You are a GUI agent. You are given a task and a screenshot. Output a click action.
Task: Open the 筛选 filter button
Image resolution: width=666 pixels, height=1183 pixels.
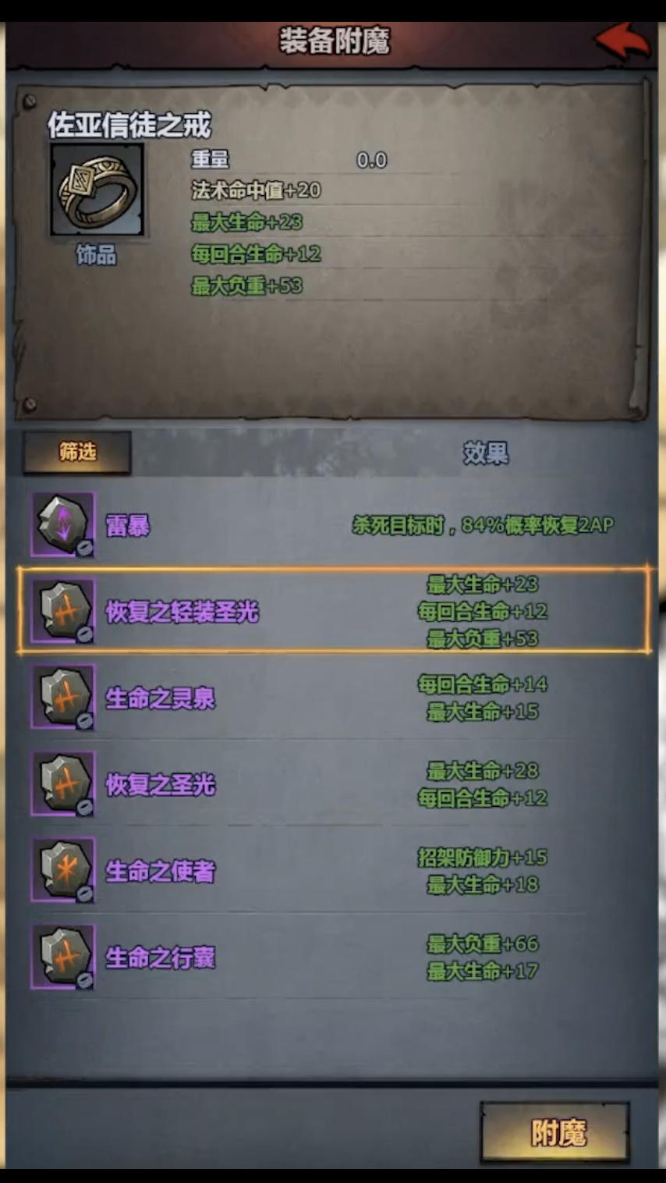(x=77, y=453)
